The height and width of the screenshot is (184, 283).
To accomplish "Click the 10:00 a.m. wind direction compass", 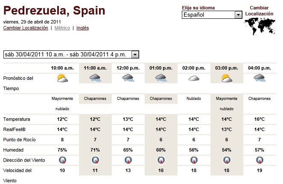I will point(62,160).
